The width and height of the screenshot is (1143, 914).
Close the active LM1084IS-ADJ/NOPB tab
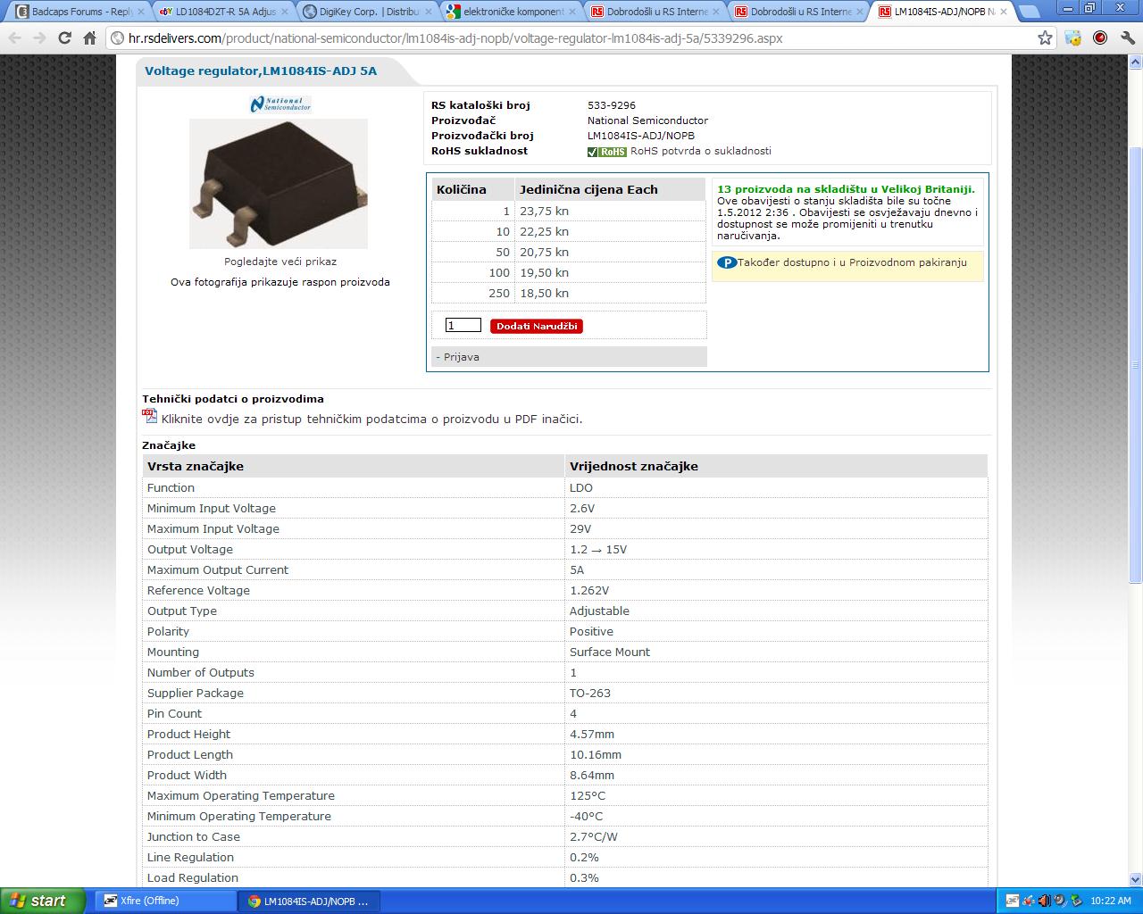(1003, 12)
